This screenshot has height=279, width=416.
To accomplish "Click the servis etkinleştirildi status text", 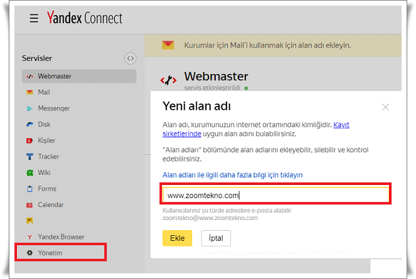I will click(212, 88).
